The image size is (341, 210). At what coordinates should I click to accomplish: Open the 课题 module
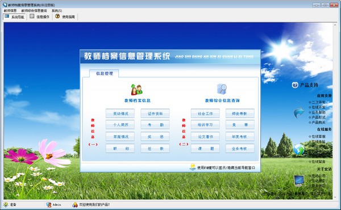pos(205,149)
